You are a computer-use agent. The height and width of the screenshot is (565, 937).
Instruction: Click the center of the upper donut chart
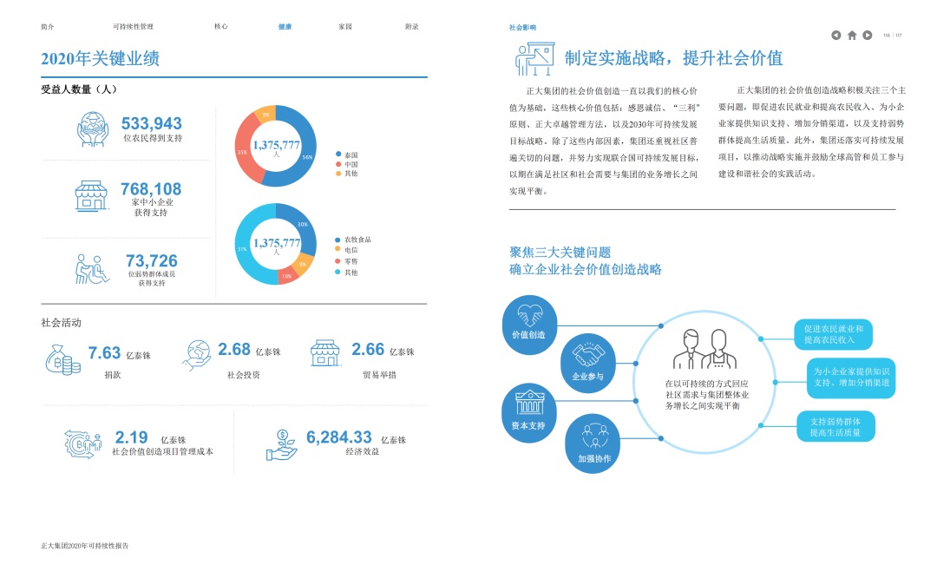[x=276, y=147]
